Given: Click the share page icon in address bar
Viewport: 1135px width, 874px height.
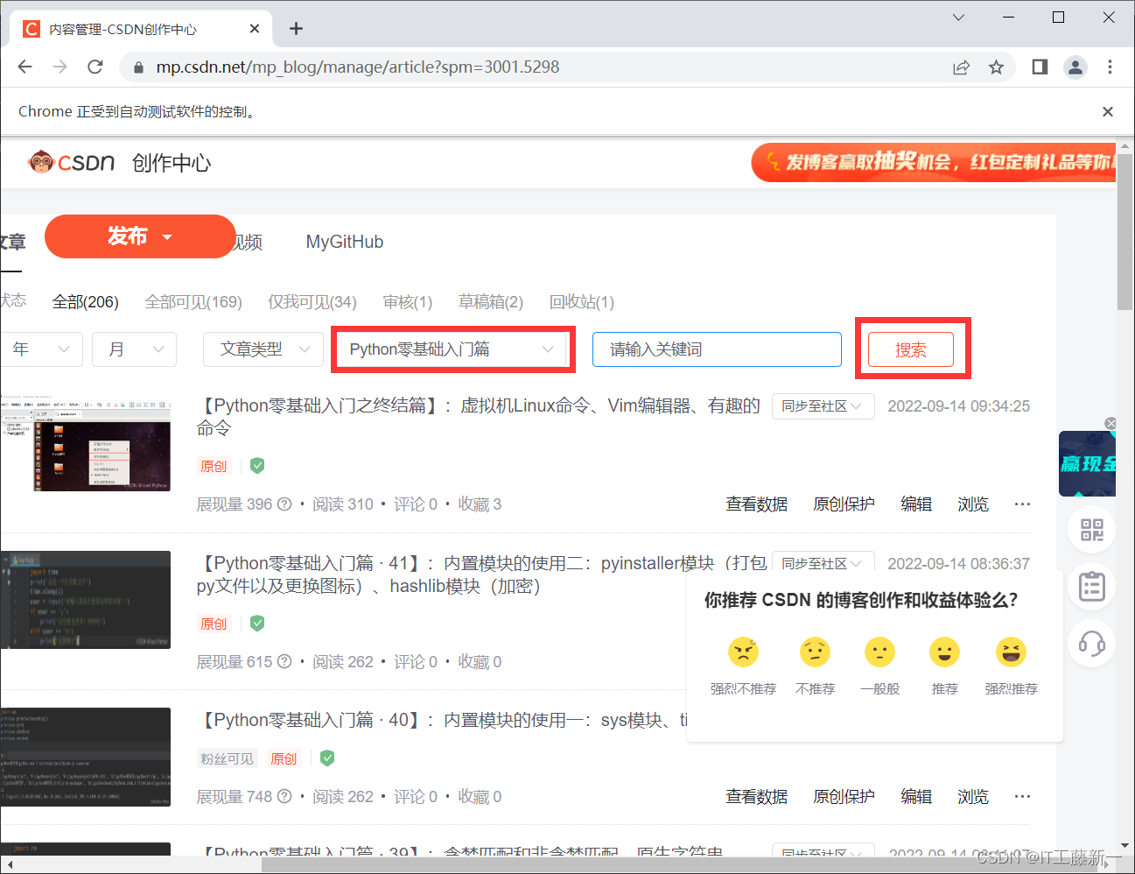Looking at the screenshot, I should point(961,67).
